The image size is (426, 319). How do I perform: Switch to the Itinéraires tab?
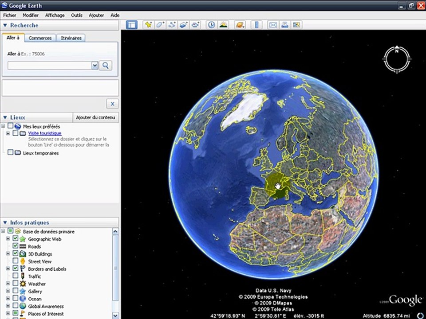[71, 38]
